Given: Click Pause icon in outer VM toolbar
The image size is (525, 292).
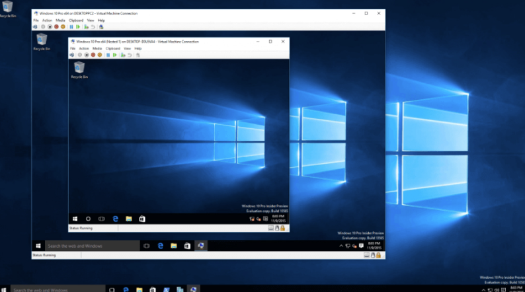Looking at the screenshot, I should [71, 27].
